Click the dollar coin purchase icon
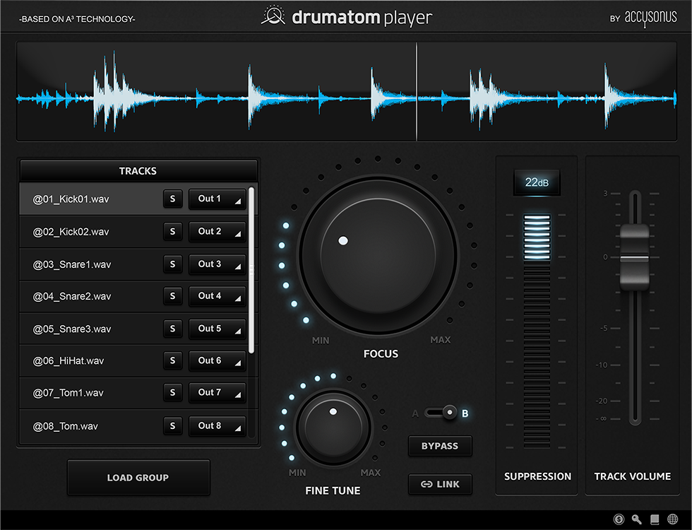This screenshot has width=692, height=530. pos(619,519)
